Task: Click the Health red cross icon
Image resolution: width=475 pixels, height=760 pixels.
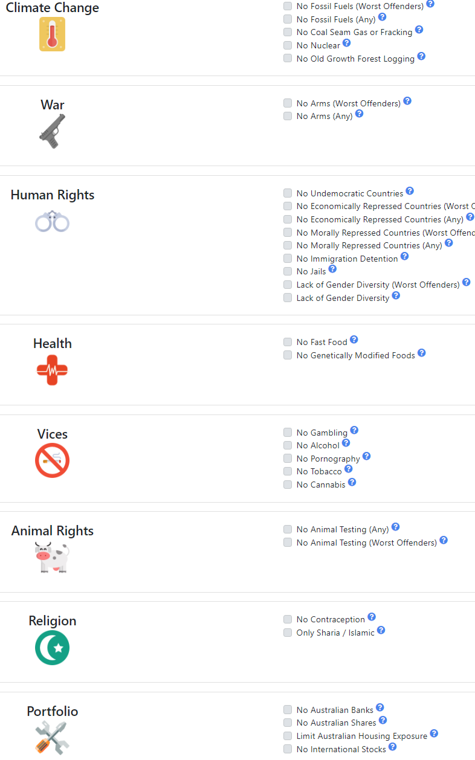Action: pos(52,370)
